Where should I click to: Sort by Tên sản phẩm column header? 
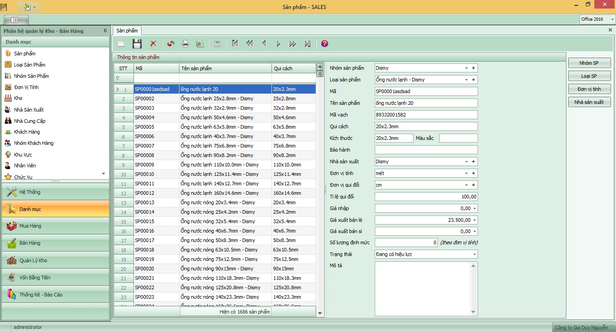225,68
